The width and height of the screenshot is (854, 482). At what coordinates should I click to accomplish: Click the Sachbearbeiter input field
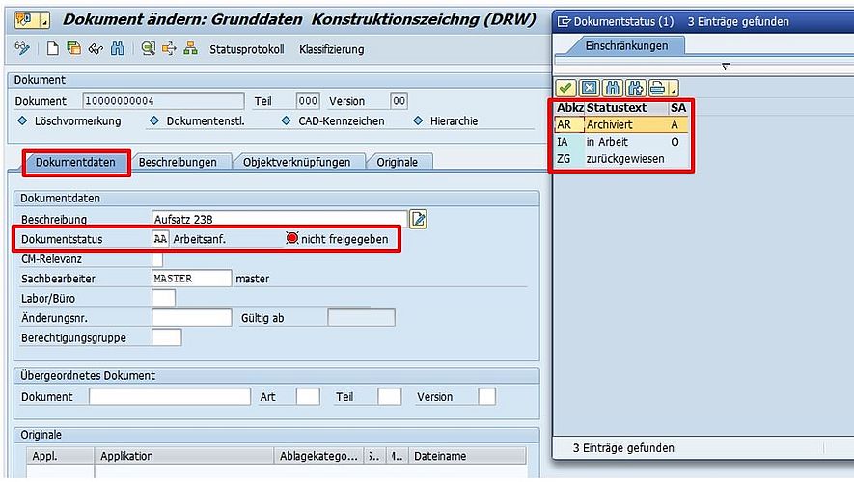(192, 279)
